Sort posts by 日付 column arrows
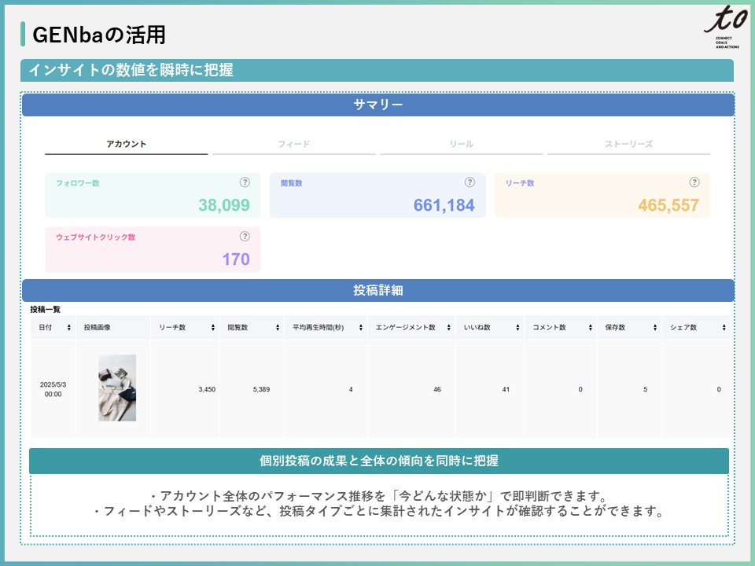 (69, 328)
